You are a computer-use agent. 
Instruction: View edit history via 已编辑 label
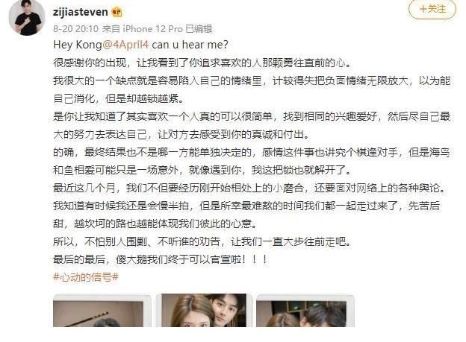(199, 29)
